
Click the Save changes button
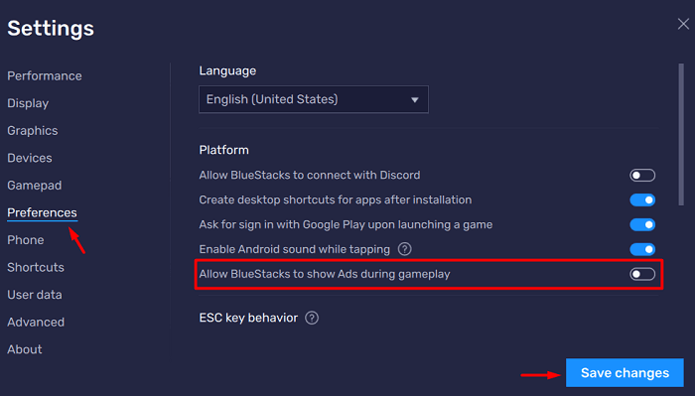point(625,372)
